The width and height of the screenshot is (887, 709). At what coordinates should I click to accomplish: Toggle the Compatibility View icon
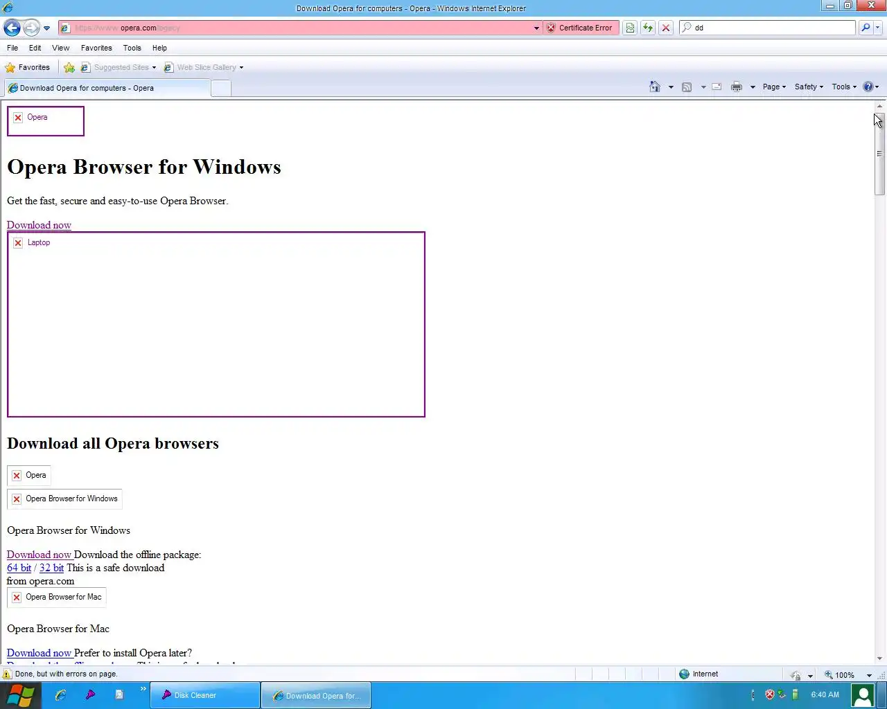pos(630,28)
